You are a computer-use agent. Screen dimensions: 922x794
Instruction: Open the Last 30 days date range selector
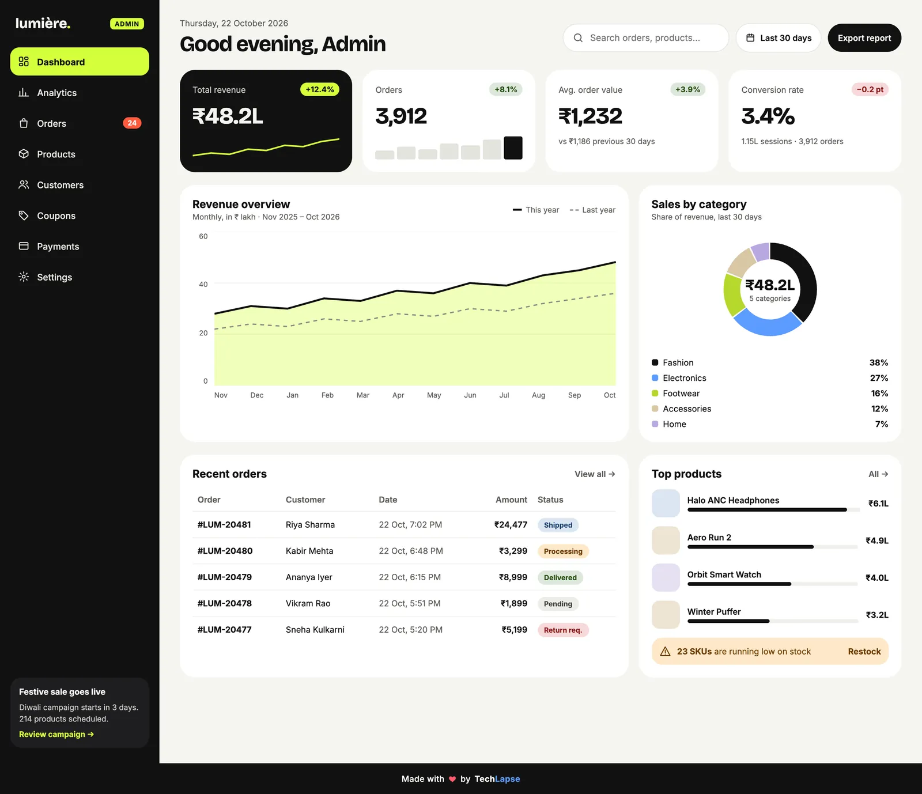click(778, 38)
